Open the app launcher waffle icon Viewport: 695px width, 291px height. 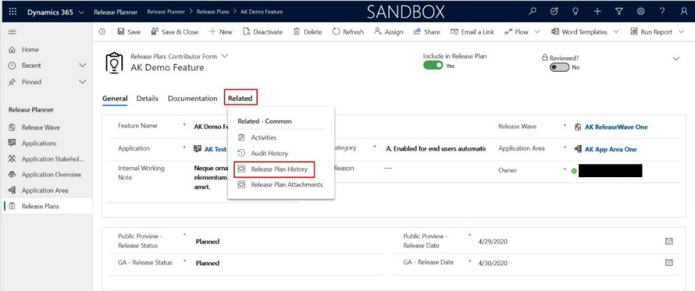coord(13,12)
